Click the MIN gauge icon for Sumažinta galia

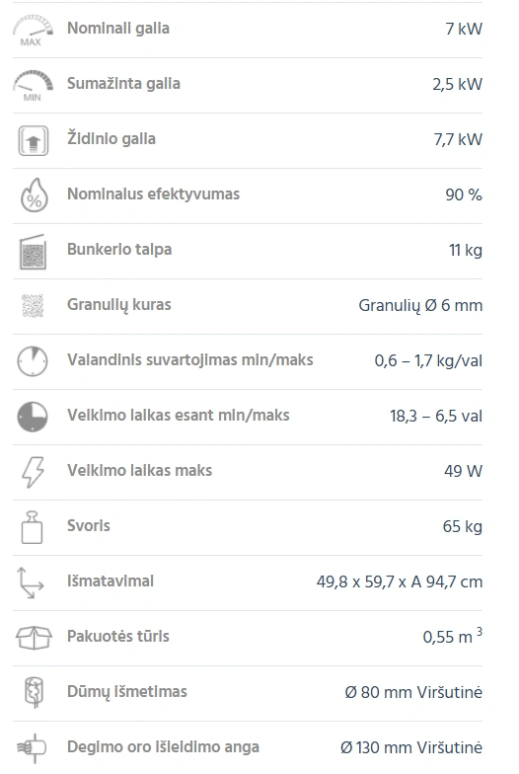click(33, 85)
